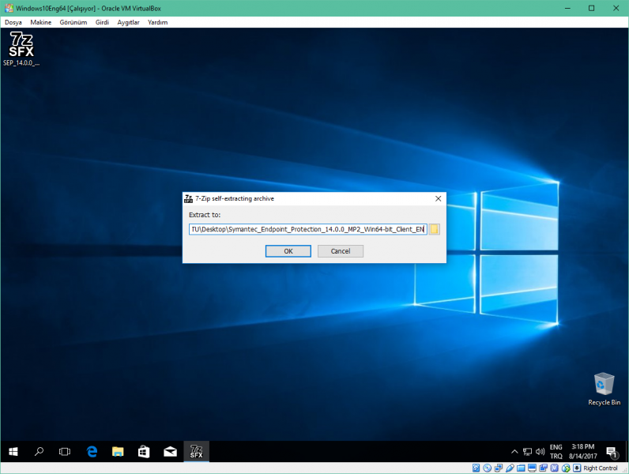Click the VirtualBox shared folders status icon
The image size is (629, 474).
coord(521,468)
